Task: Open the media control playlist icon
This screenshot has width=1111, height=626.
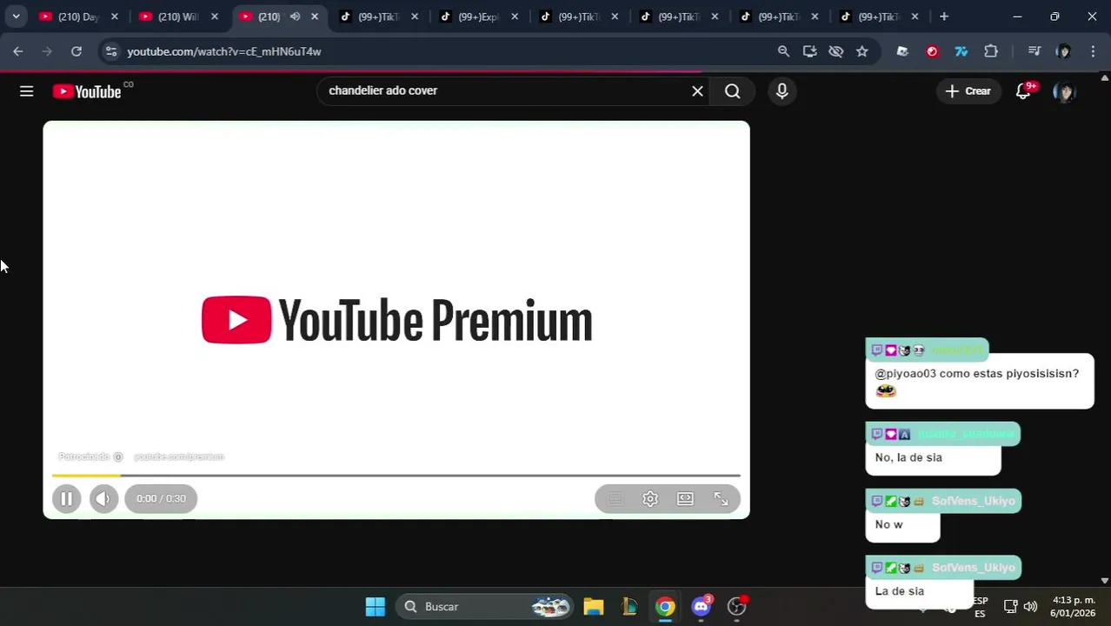Action: tap(1034, 51)
